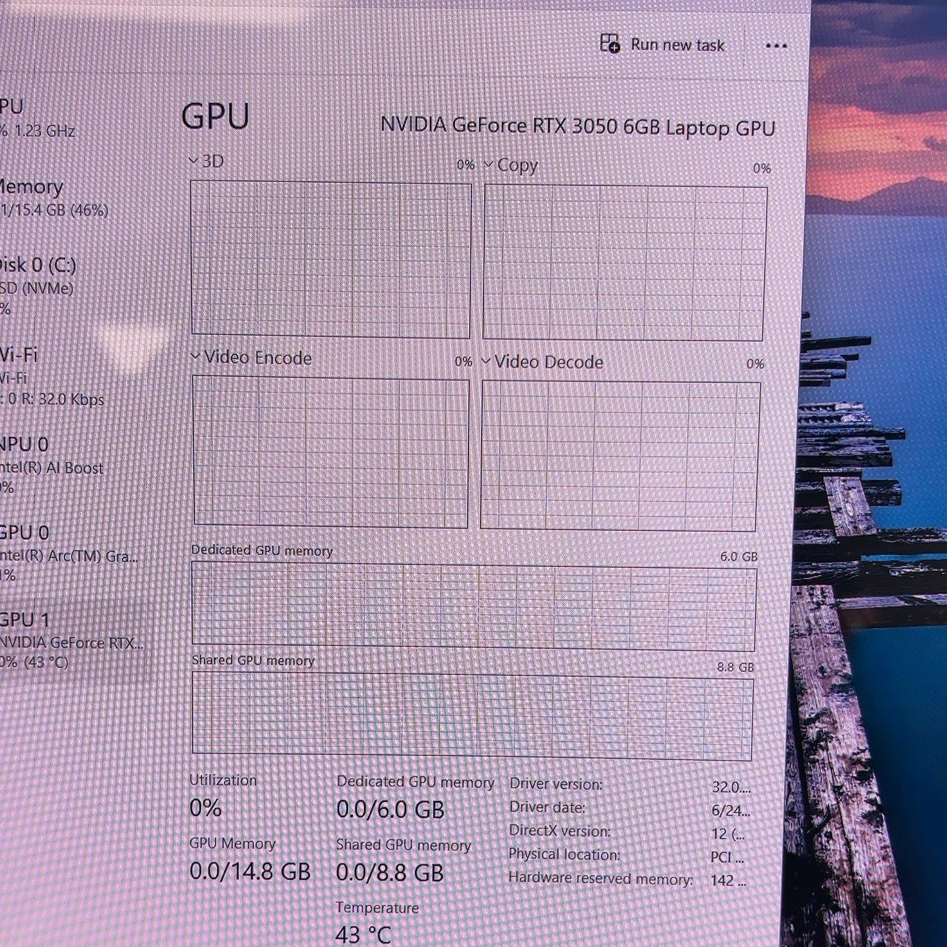947x947 pixels.
Task: Click the 8.8 GB graph maximum label
Action: coord(736,667)
